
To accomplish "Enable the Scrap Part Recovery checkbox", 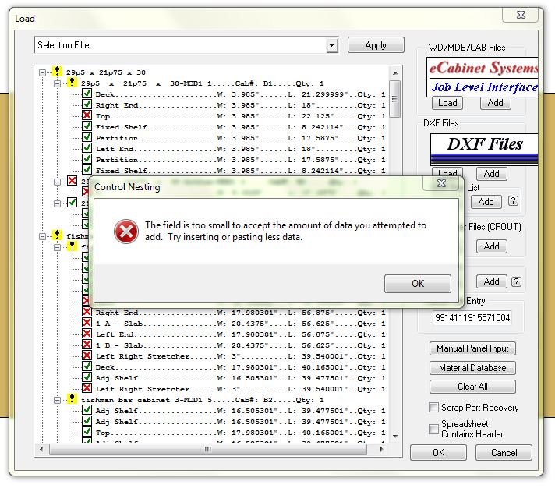I will click(x=434, y=408).
